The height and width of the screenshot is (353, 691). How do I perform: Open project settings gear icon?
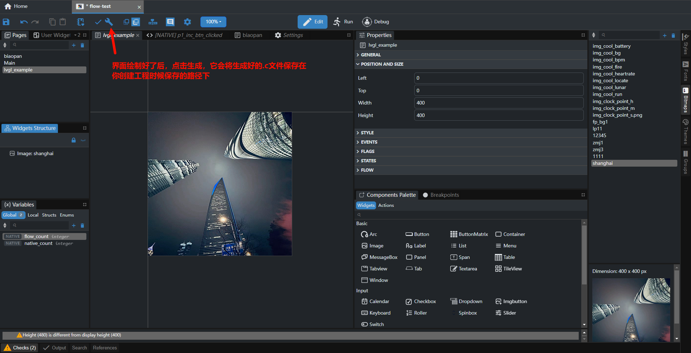(188, 22)
